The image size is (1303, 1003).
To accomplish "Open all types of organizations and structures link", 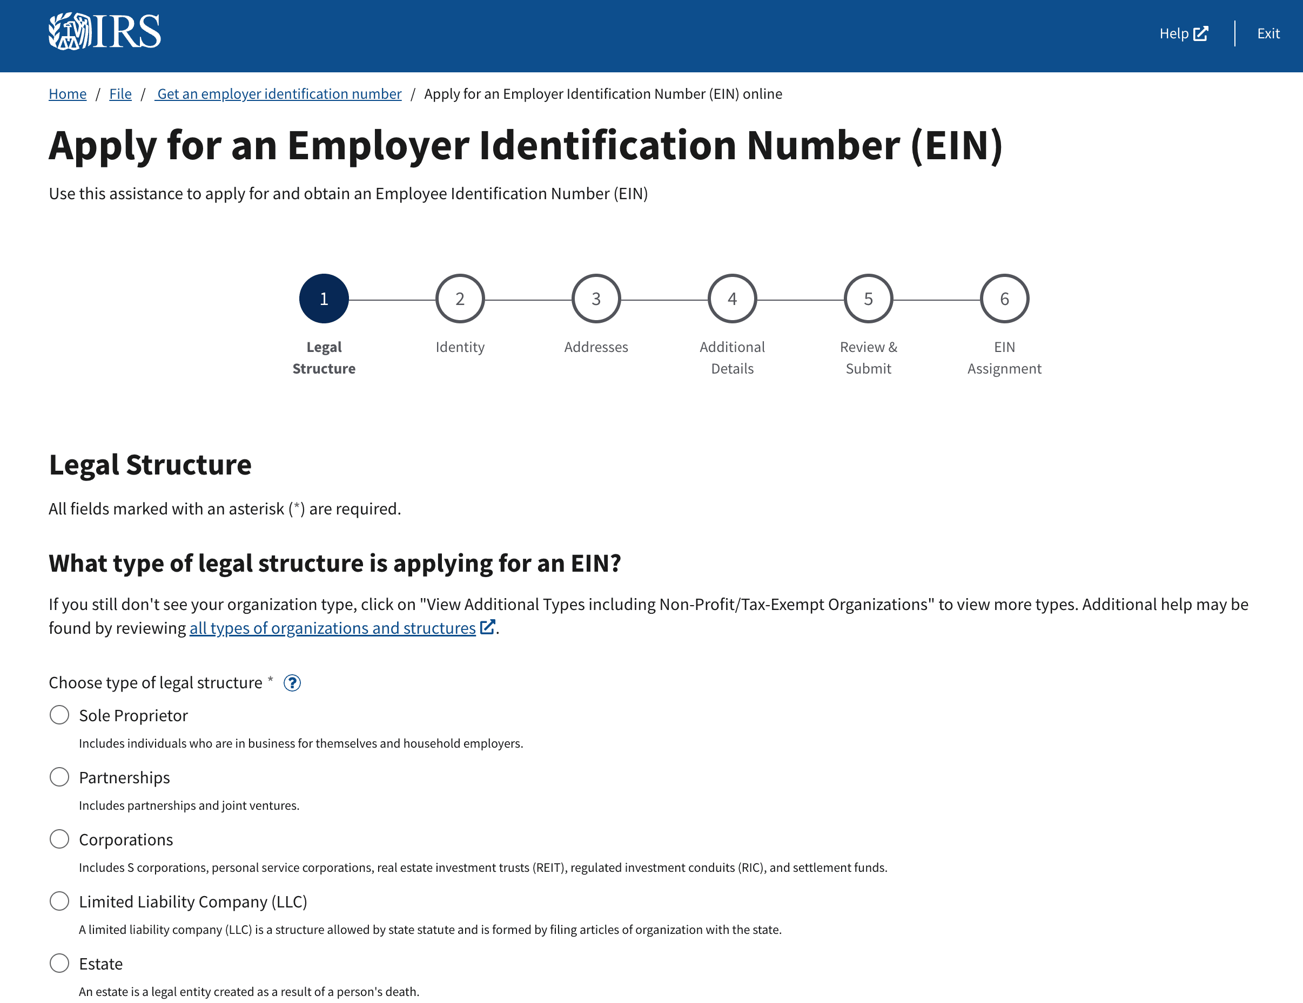I will (332, 628).
